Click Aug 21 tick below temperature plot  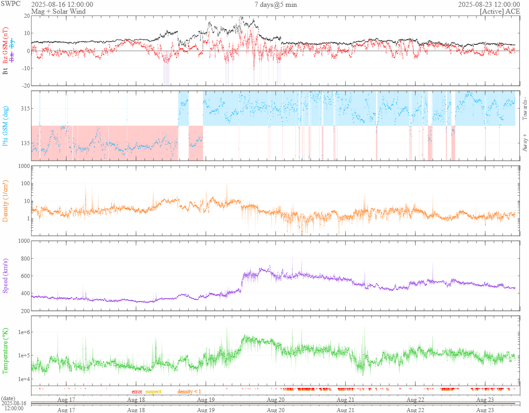345,399
